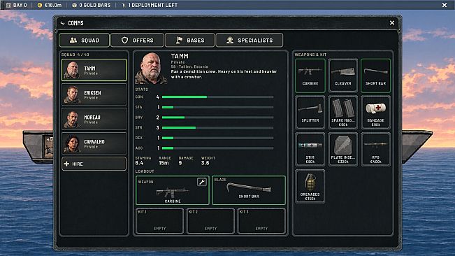Select squad member Carvalho
Screen dimensions: 455x256
pyautogui.click(x=94, y=143)
